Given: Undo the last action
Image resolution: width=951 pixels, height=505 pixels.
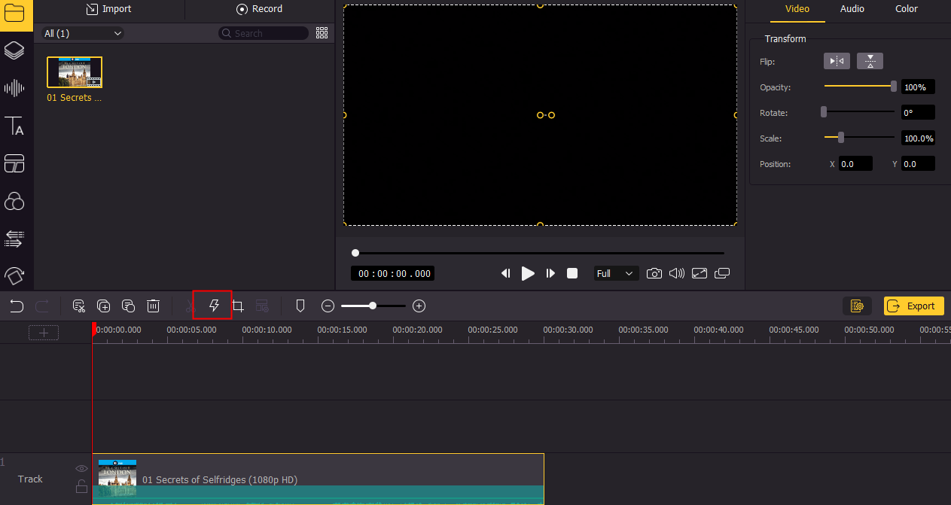Looking at the screenshot, I should point(17,306).
